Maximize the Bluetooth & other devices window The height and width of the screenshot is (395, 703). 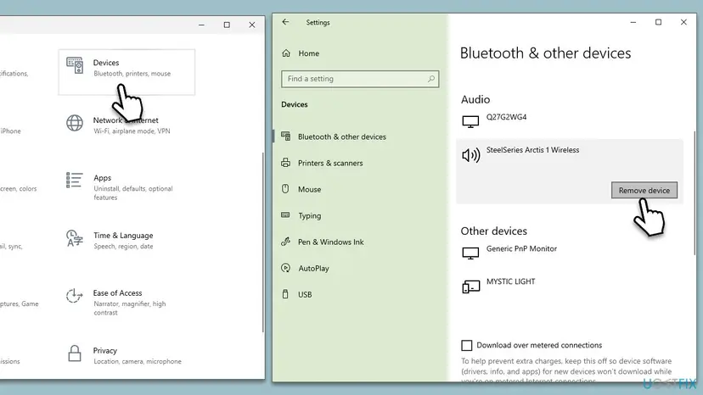[x=658, y=22]
